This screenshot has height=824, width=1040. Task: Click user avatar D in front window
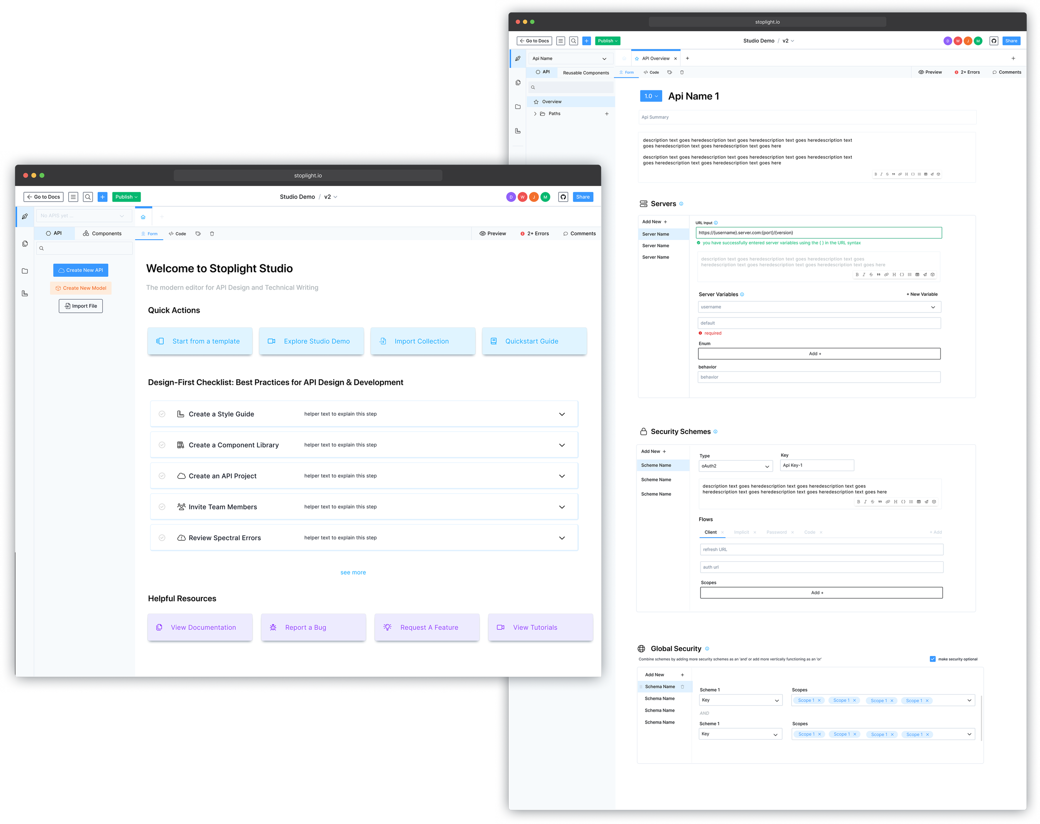[x=511, y=197]
